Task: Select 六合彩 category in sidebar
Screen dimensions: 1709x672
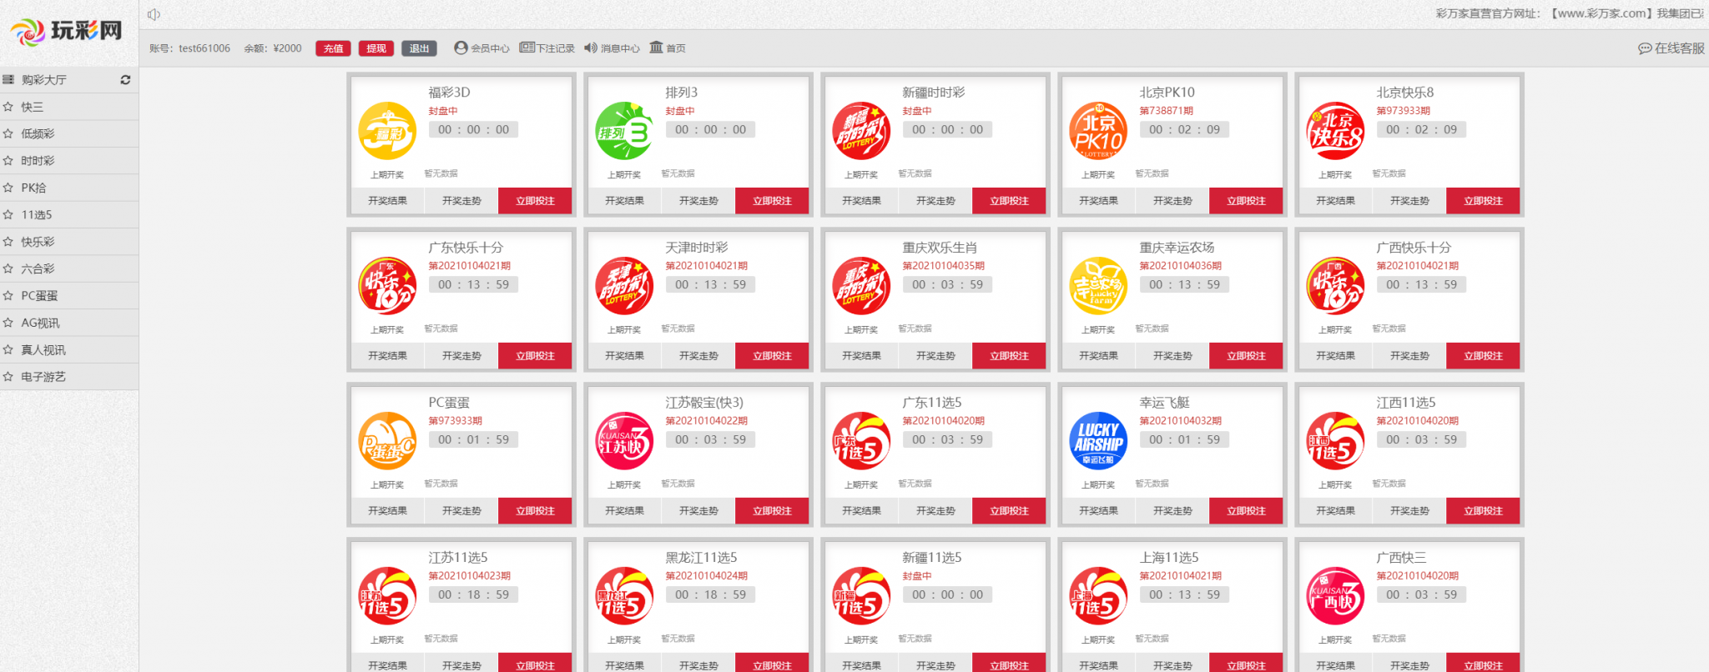Action: pyautogui.click(x=38, y=268)
